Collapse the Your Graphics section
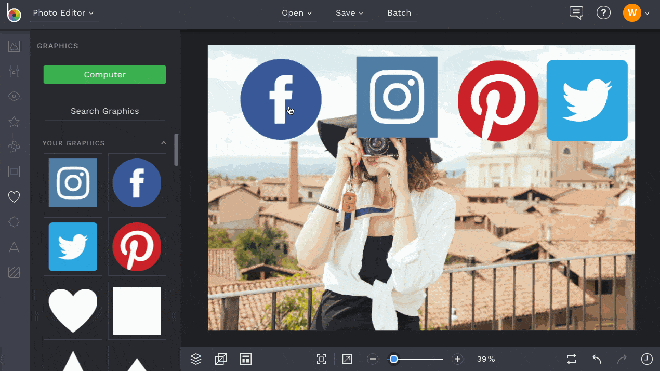The width and height of the screenshot is (660, 371). click(x=164, y=143)
